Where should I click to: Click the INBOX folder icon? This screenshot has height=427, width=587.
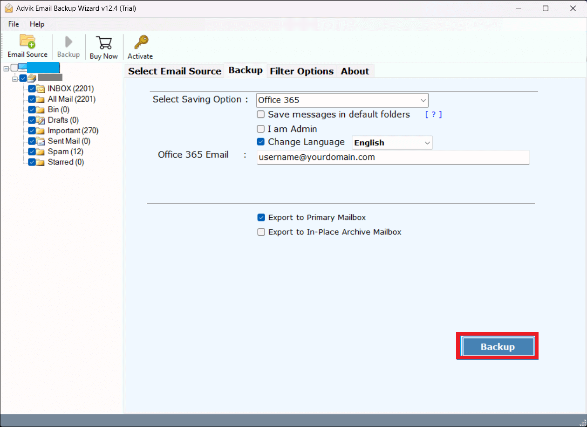(x=41, y=89)
